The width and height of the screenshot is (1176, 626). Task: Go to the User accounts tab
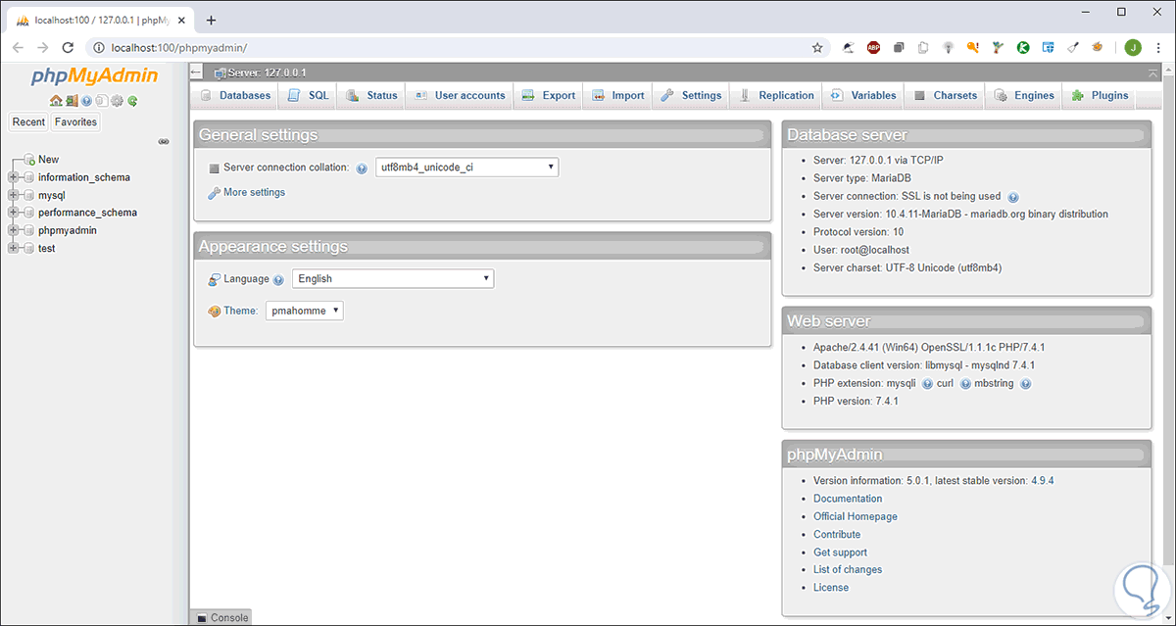point(461,96)
